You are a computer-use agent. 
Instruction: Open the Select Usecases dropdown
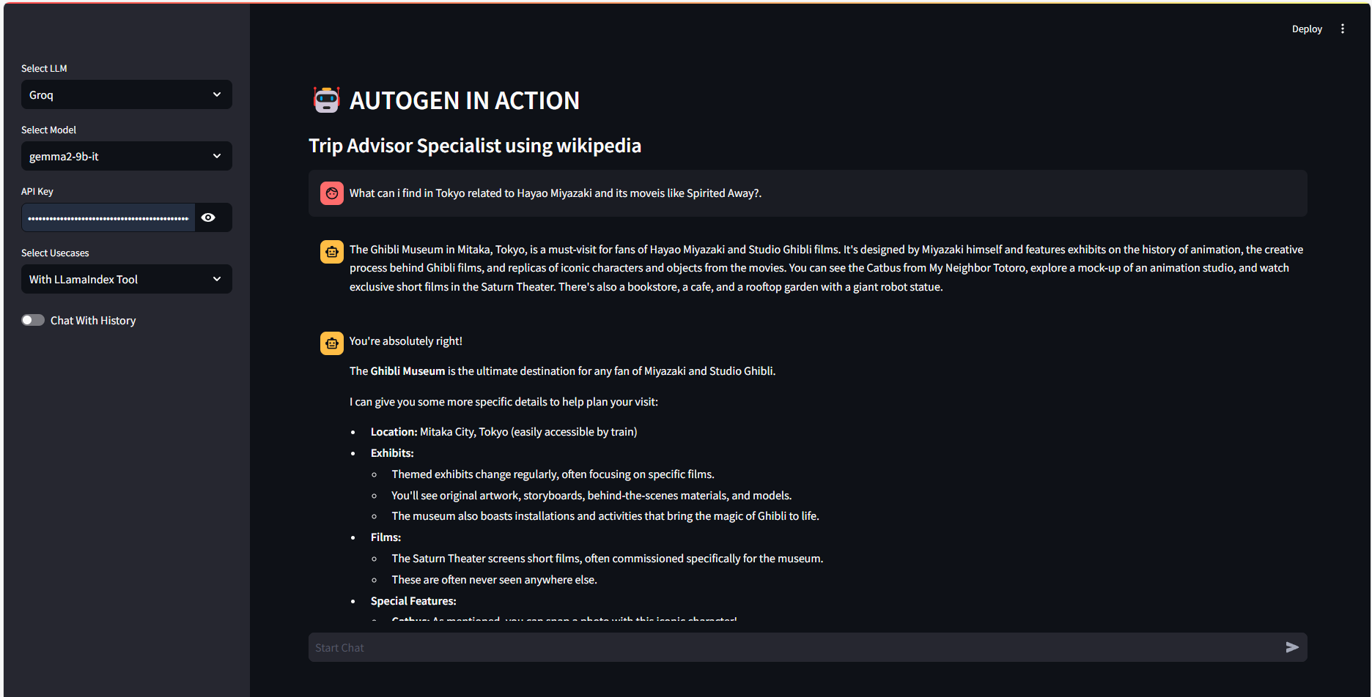tap(126, 280)
